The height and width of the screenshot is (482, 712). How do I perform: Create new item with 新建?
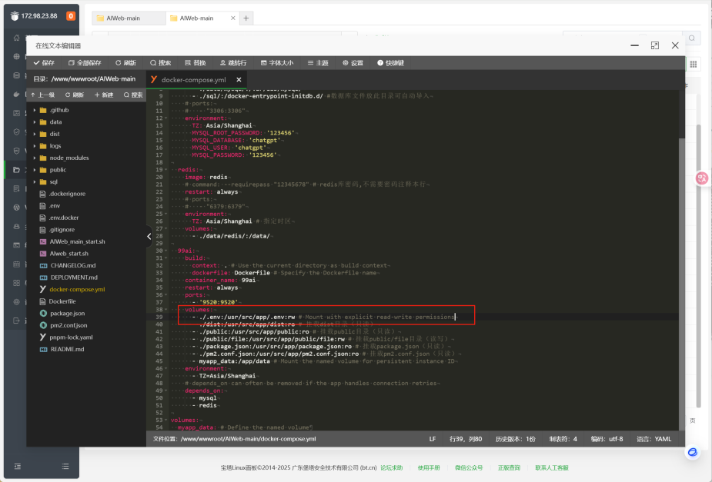104,95
